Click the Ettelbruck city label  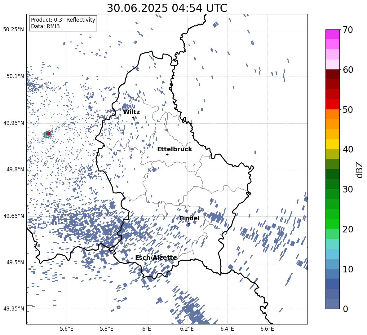[x=175, y=149]
